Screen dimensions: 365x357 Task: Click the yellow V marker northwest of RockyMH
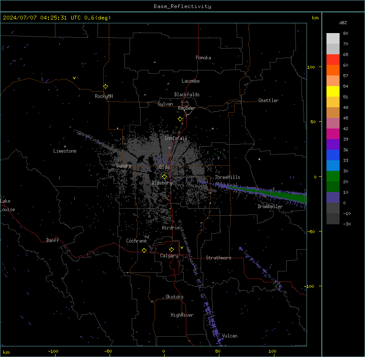pyautogui.click(x=74, y=78)
